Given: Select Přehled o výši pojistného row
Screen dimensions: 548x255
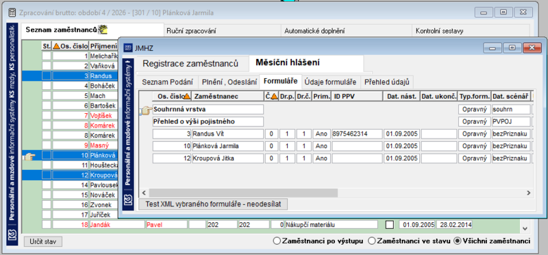Looking at the screenshot, I should (x=208, y=122).
